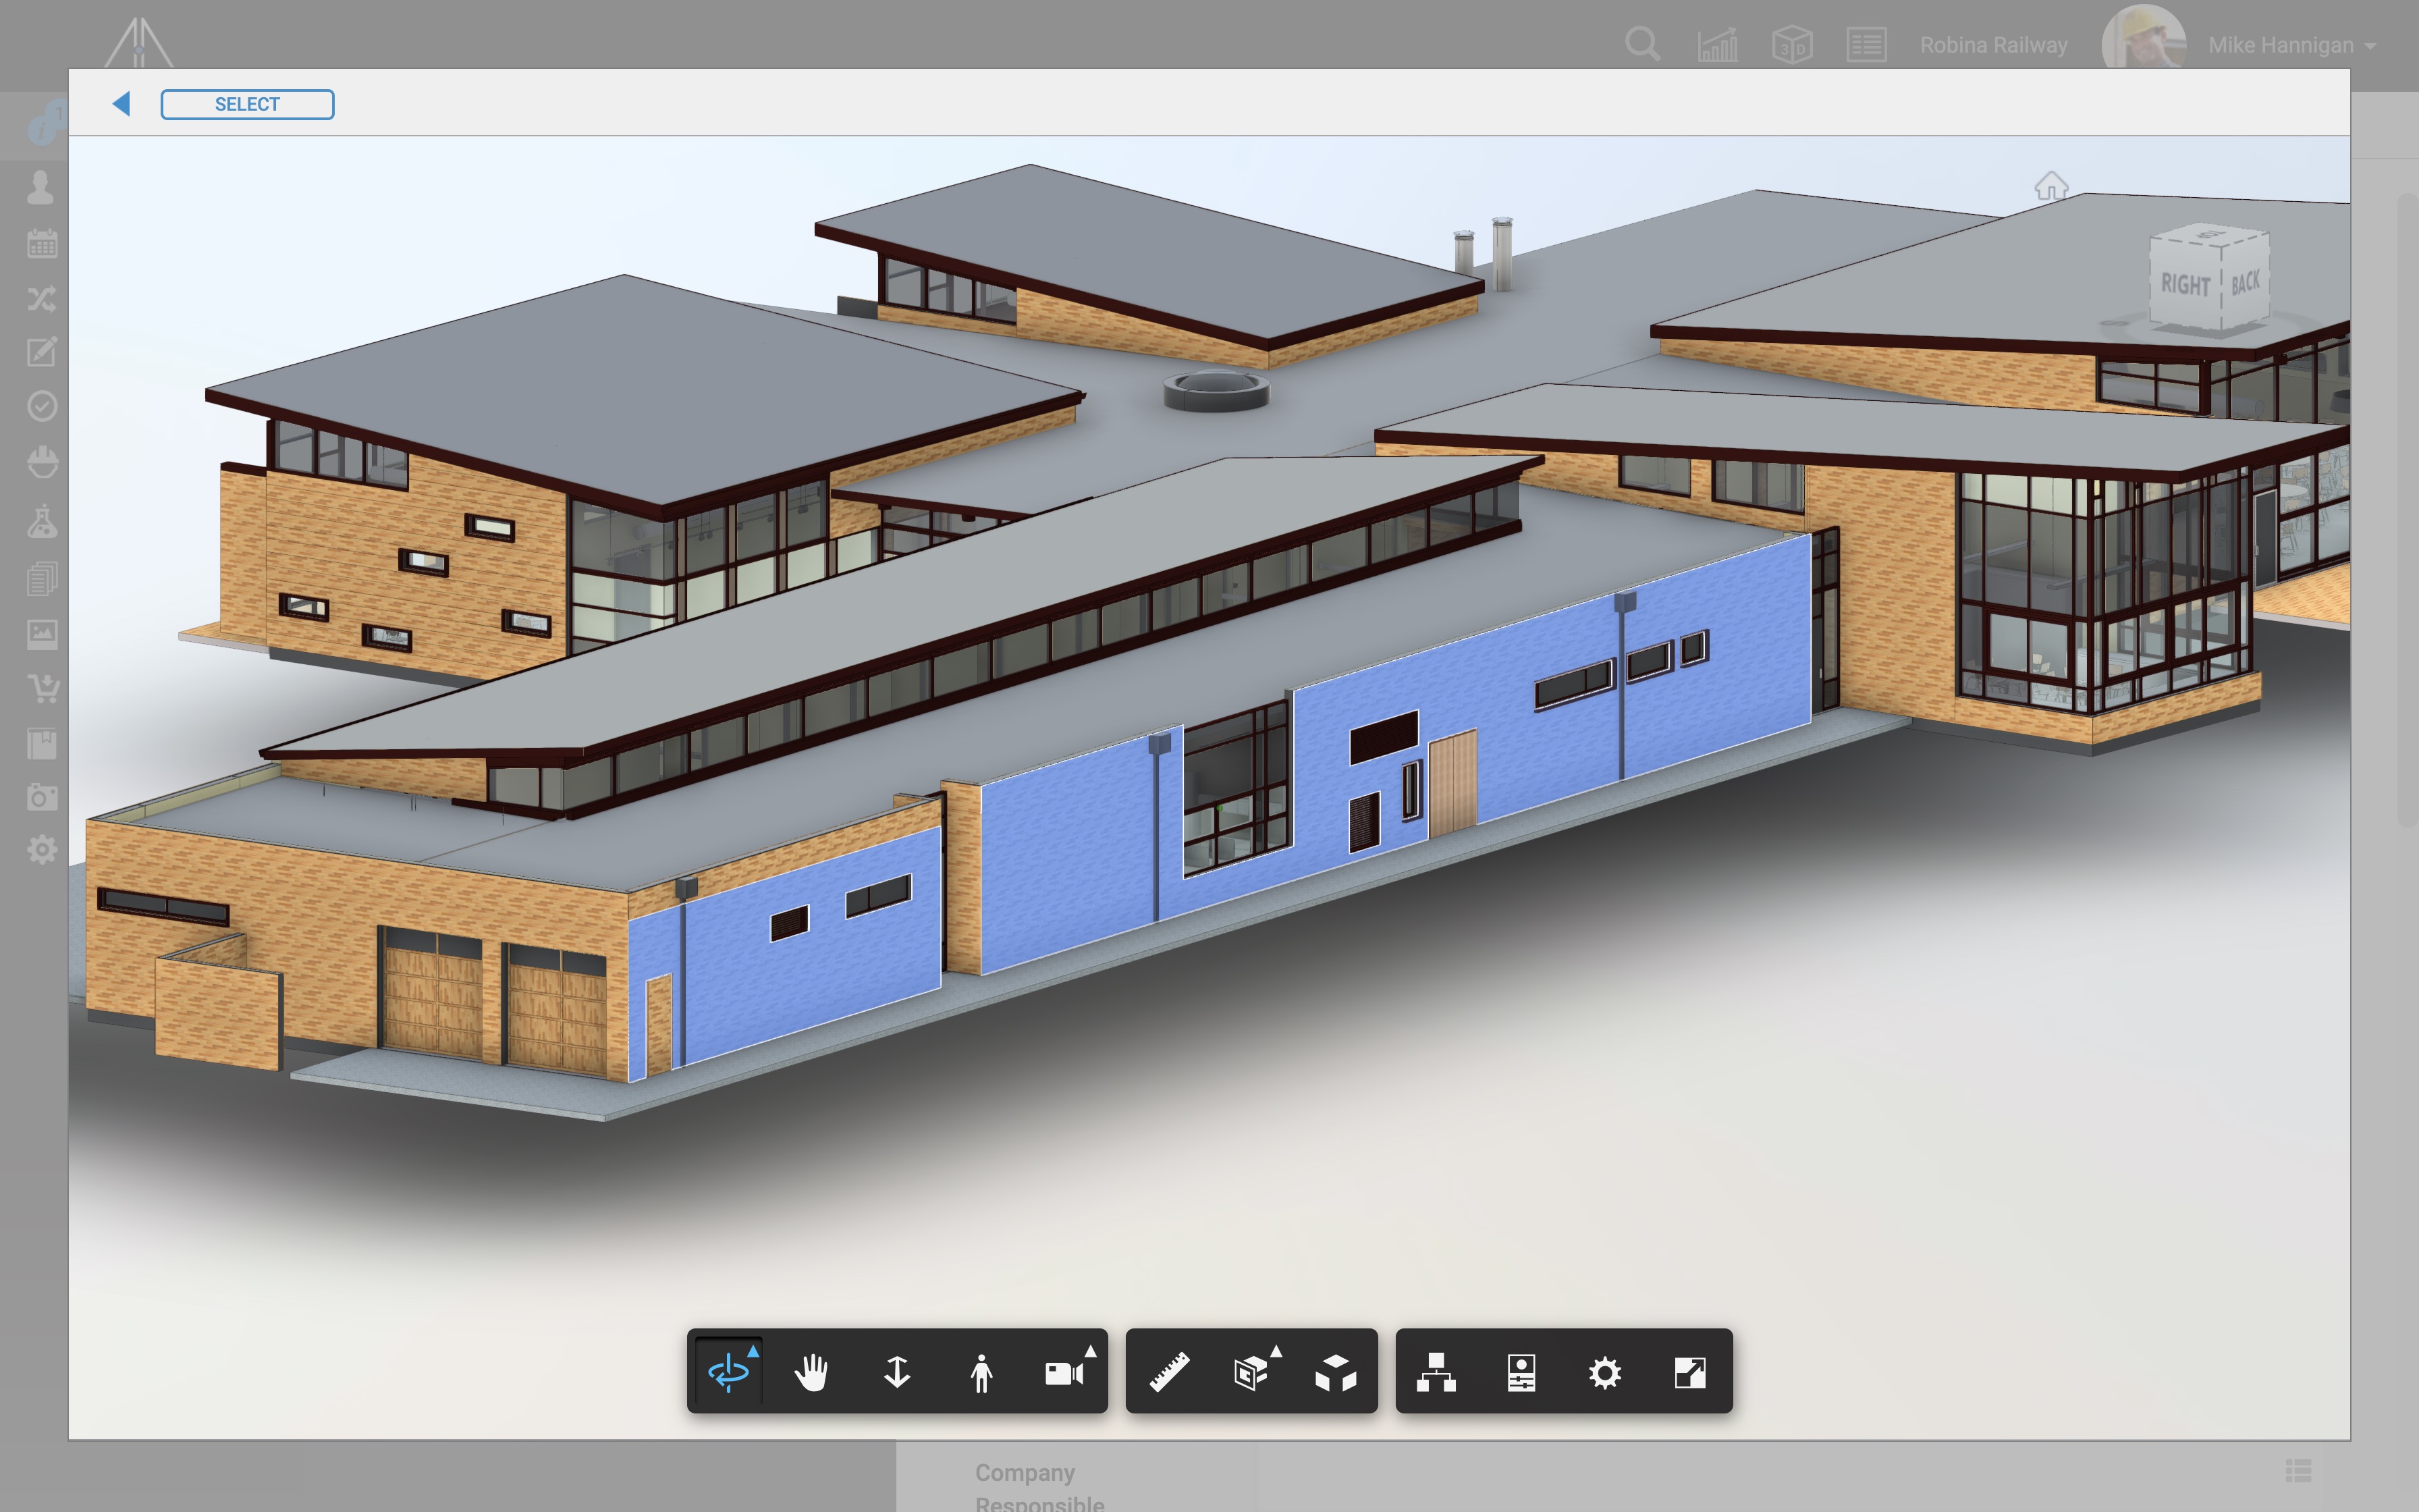Open the Model browser tree

(x=1436, y=1372)
